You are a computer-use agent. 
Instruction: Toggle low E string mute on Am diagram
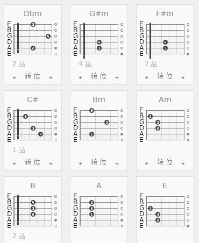coord(188,140)
